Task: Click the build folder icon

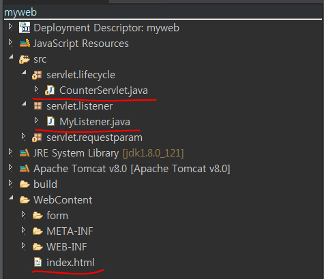Action: pyautogui.click(x=25, y=184)
